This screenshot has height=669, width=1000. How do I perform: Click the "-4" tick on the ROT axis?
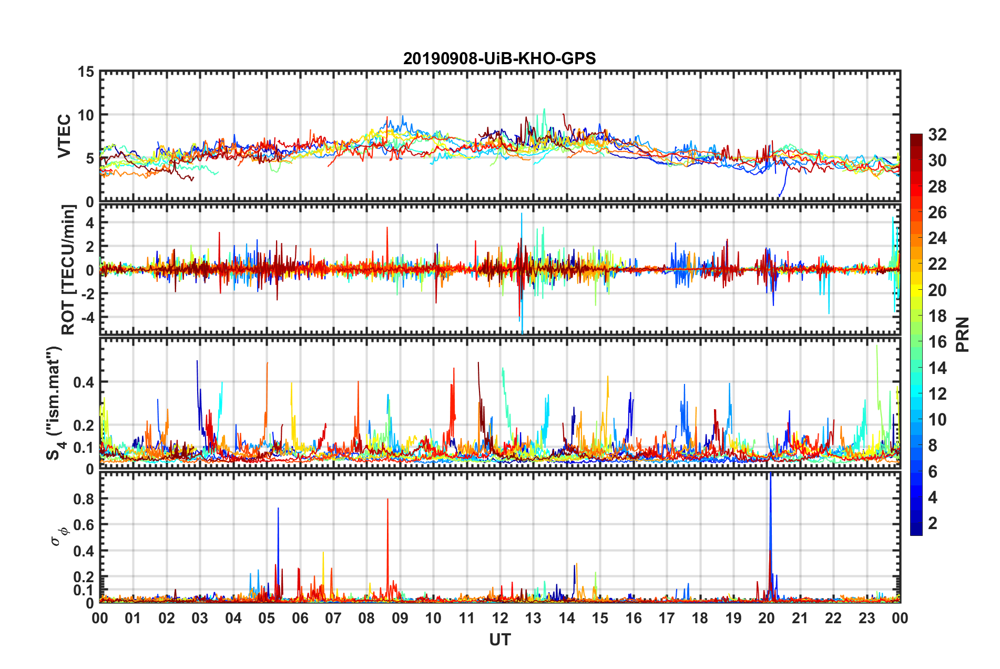[87, 317]
